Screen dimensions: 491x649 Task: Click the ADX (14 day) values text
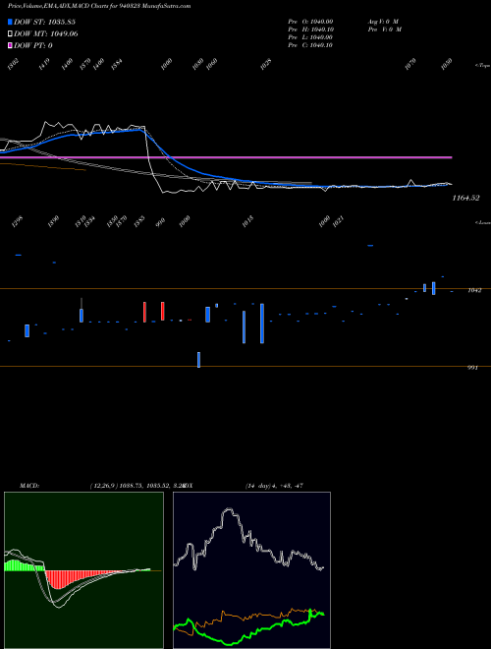(x=274, y=485)
